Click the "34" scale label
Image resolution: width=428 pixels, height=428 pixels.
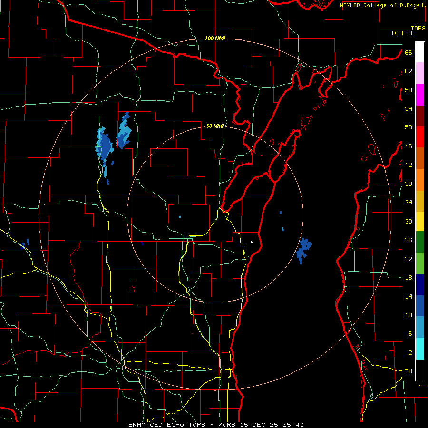point(409,203)
